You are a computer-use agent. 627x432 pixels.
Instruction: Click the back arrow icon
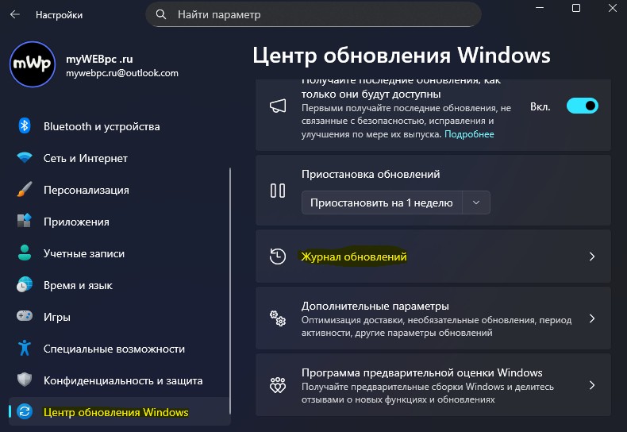[15, 15]
